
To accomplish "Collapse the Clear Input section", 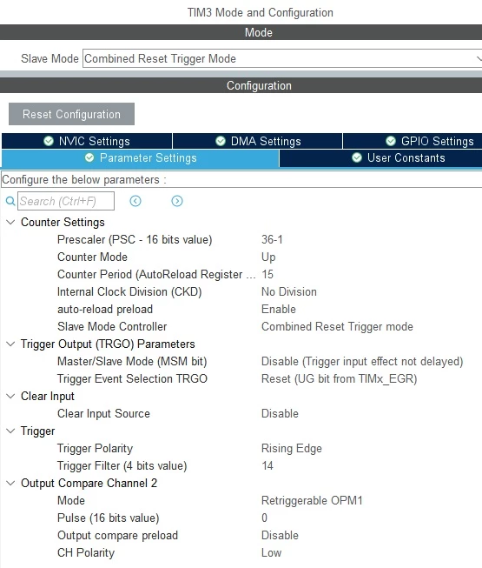I will click(x=10, y=396).
